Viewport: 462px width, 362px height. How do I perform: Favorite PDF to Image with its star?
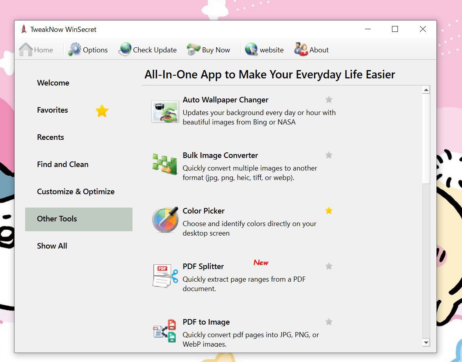point(329,321)
